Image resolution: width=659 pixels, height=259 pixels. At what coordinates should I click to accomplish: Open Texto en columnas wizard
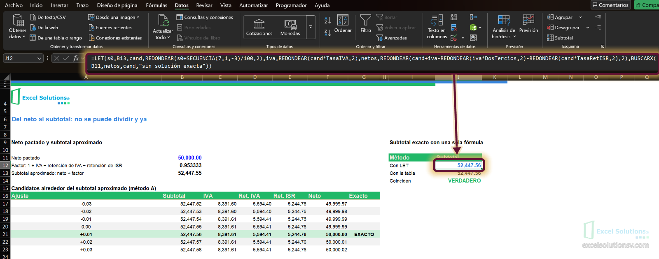(437, 27)
